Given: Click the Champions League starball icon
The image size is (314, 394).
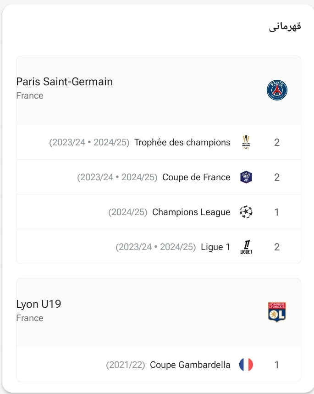Looking at the screenshot, I should click(246, 212).
